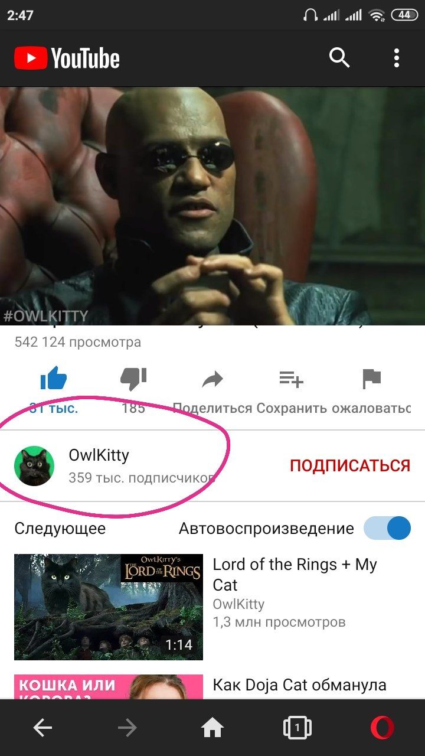Go to Opera home page icon
The image size is (425, 756).
coord(212,728)
